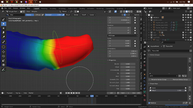Adjust the Scrunch_Chin property slider
193x108 pixels.
coord(128,80)
